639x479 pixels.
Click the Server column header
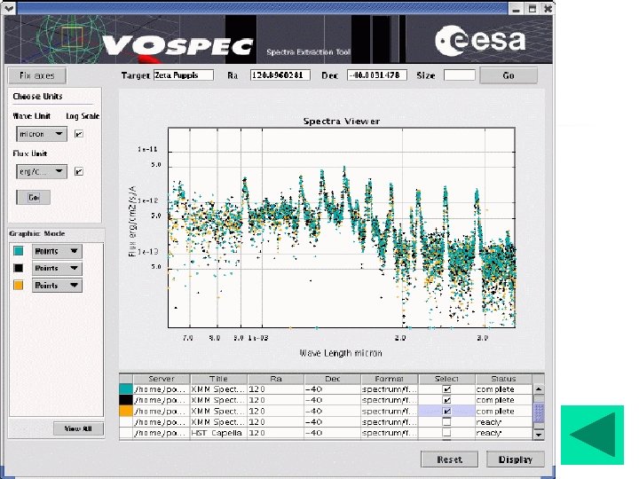coord(162,379)
